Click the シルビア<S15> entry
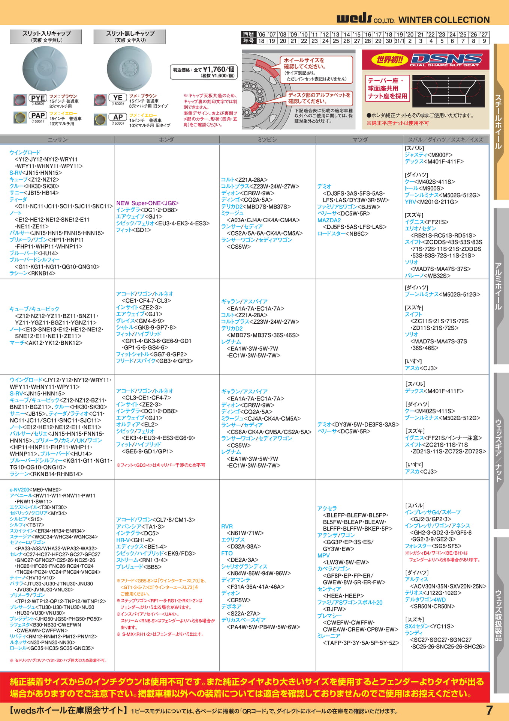 click(26, 519)
